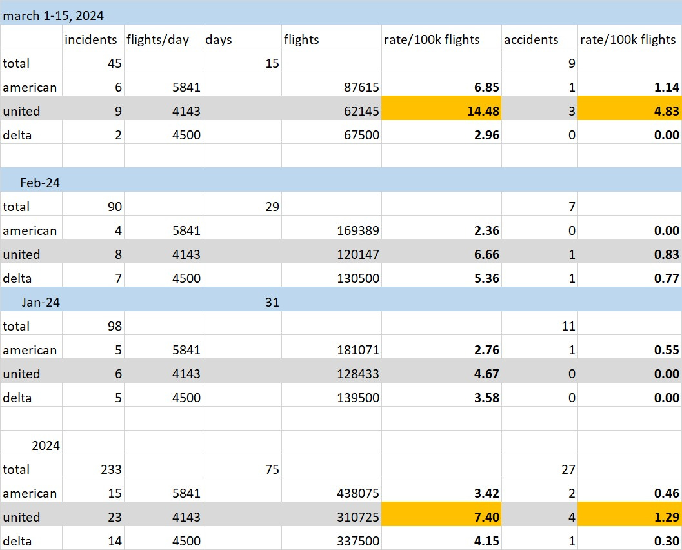682x550 pixels.
Task: Select american flights cell 181071
Action: (x=332, y=347)
